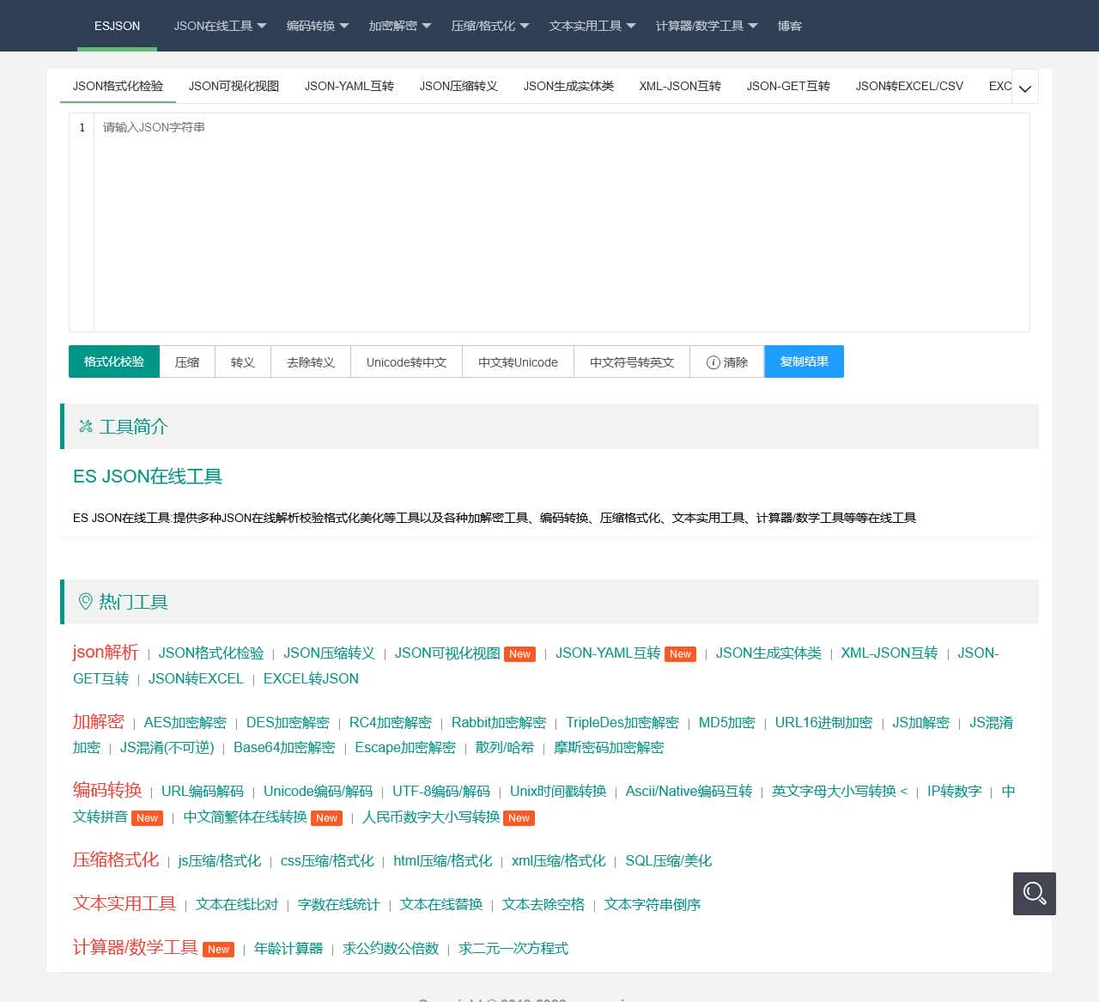Image resolution: width=1099 pixels, height=1002 pixels.
Task: Open the 年龄计算器 tool link
Action: point(288,948)
